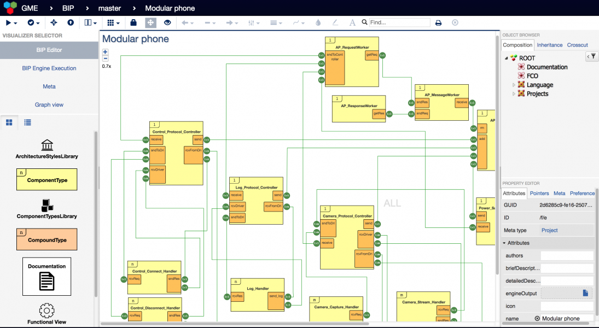
Task: Open the Pointers tab in Property Editor
Action: [539, 193]
